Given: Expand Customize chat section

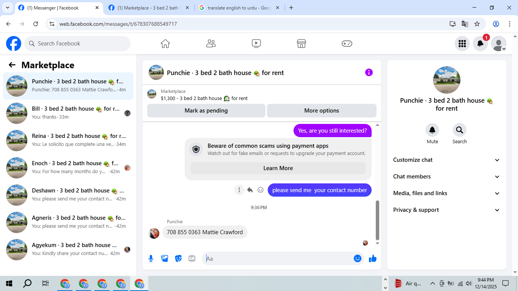Looking at the screenshot, I should click(x=447, y=160).
